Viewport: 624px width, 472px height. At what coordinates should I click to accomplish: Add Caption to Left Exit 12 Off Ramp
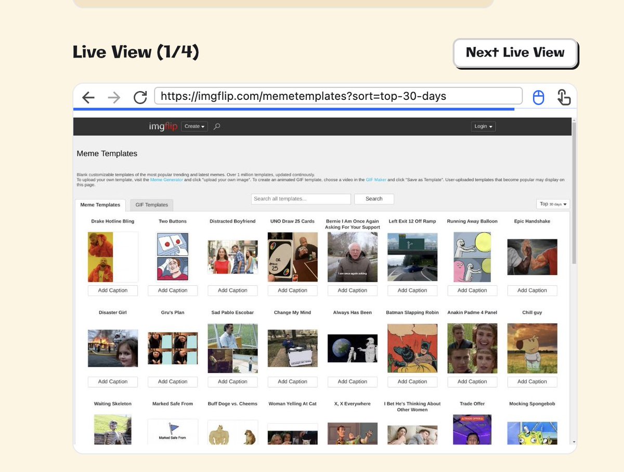[x=412, y=290]
